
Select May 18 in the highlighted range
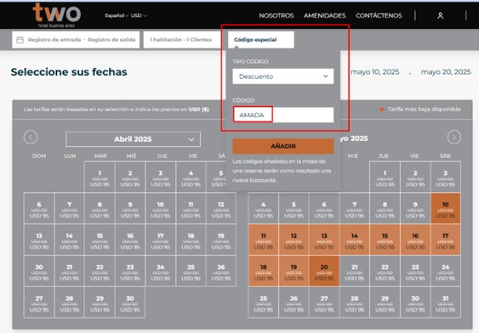(264, 271)
